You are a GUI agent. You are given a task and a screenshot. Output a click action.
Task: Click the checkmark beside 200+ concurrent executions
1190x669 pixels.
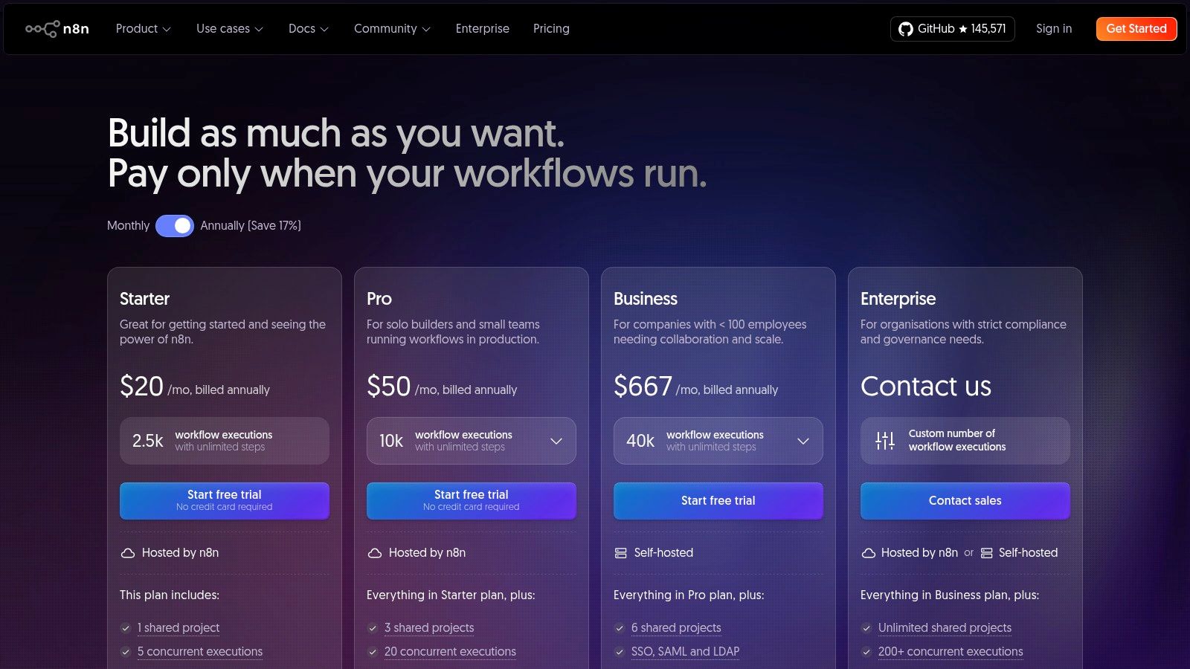click(x=866, y=652)
